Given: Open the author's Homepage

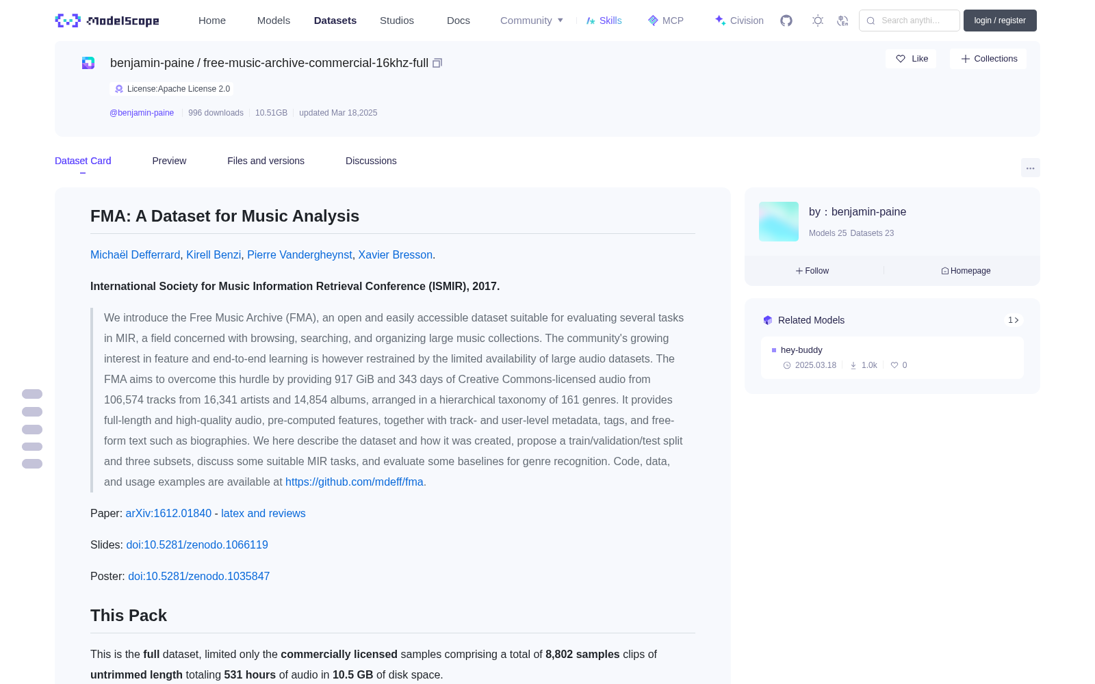Looking at the screenshot, I should coord(966,271).
